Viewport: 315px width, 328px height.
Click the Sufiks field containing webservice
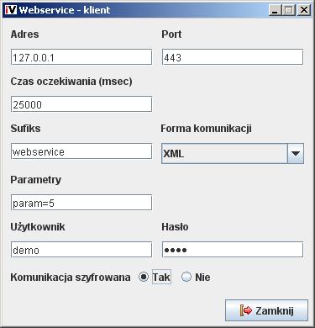(81, 151)
